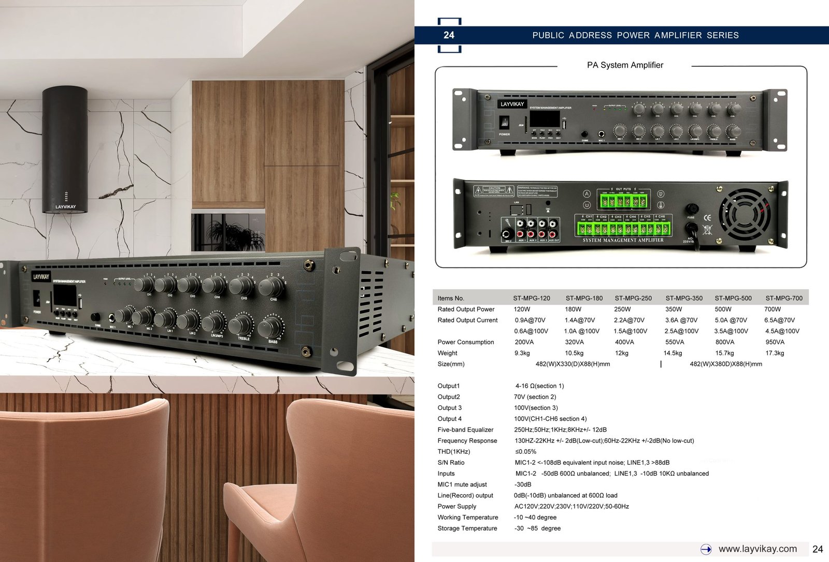The height and width of the screenshot is (562, 829).
Task: Adjust the LIN3/MP3 knob on large amplifier
Action: [214, 322]
